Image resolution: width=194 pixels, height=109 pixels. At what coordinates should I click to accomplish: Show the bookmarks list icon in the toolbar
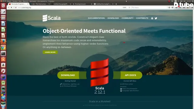(172, 8)
